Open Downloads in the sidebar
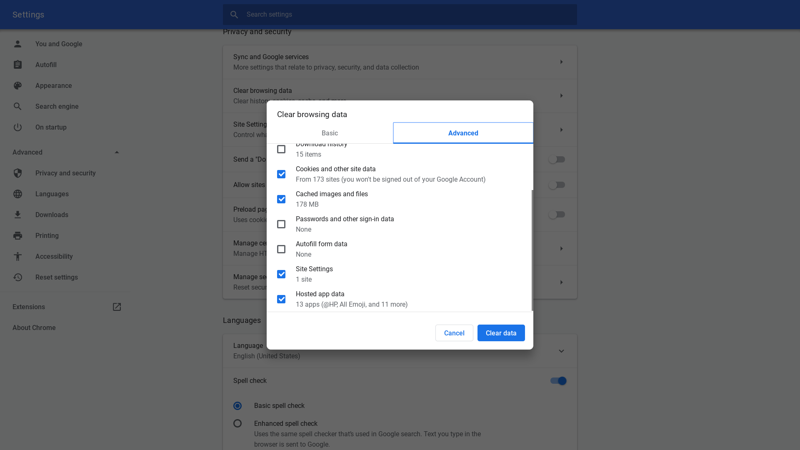This screenshot has width=800, height=450. pos(52,215)
